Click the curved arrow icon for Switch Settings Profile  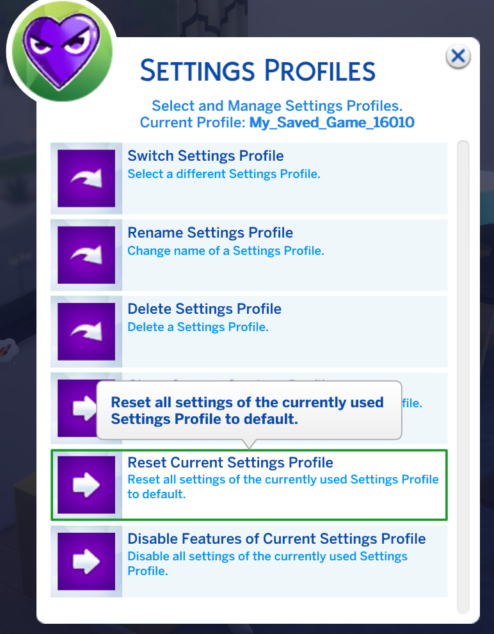(x=86, y=178)
